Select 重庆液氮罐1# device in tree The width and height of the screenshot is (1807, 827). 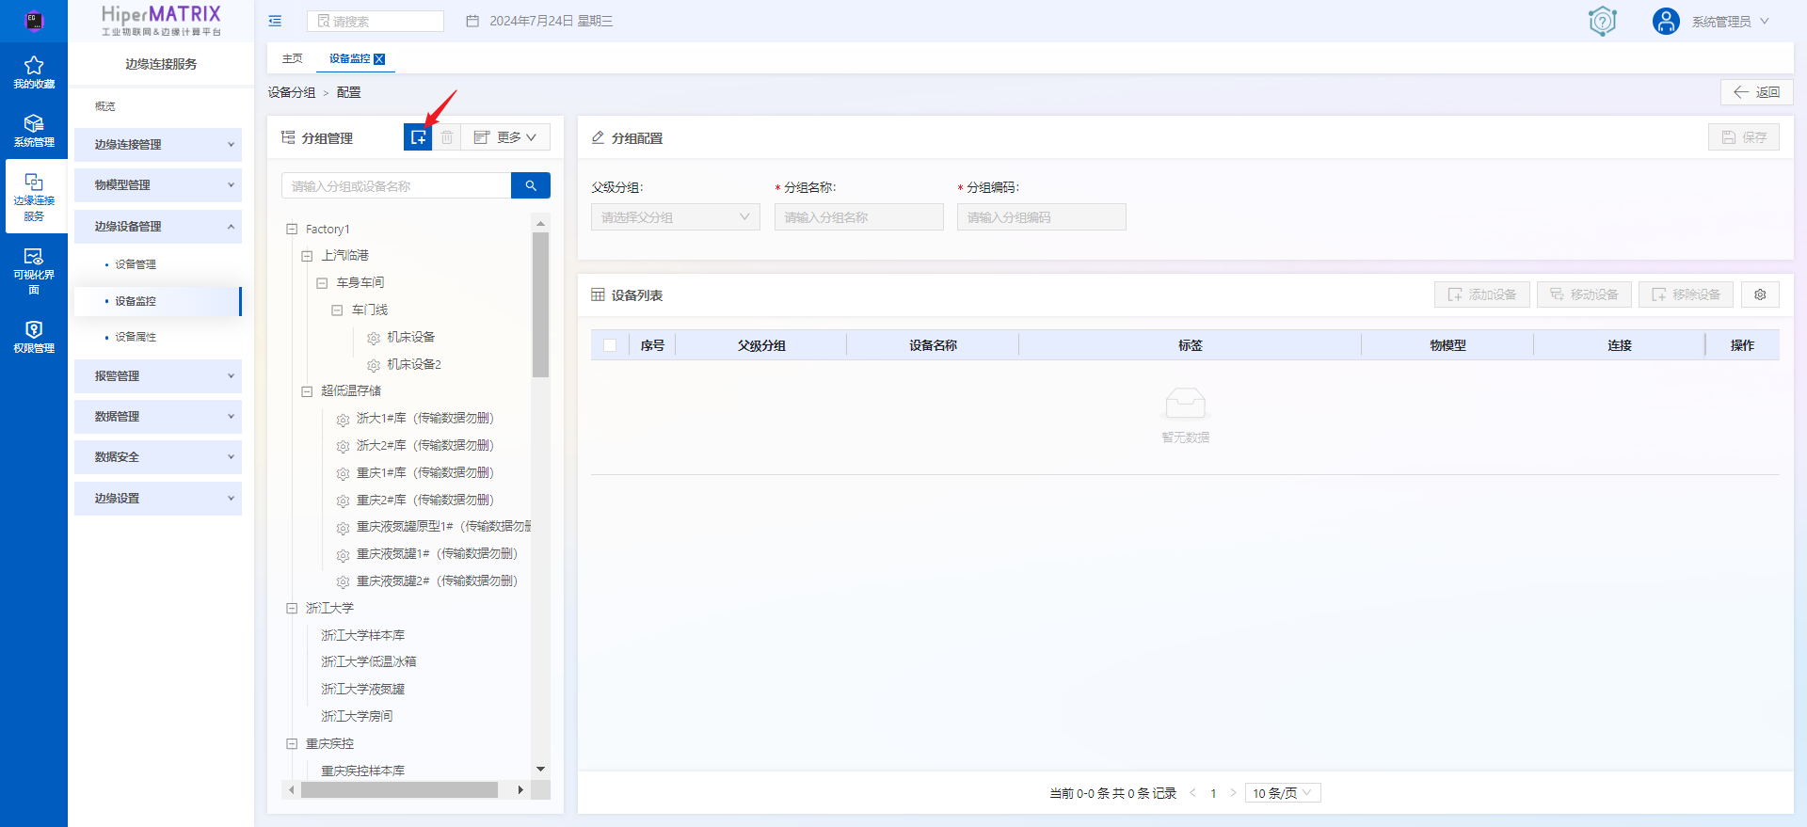click(x=437, y=553)
